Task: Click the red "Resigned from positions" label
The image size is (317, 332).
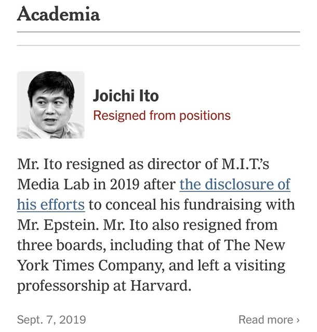Action: click(x=162, y=115)
